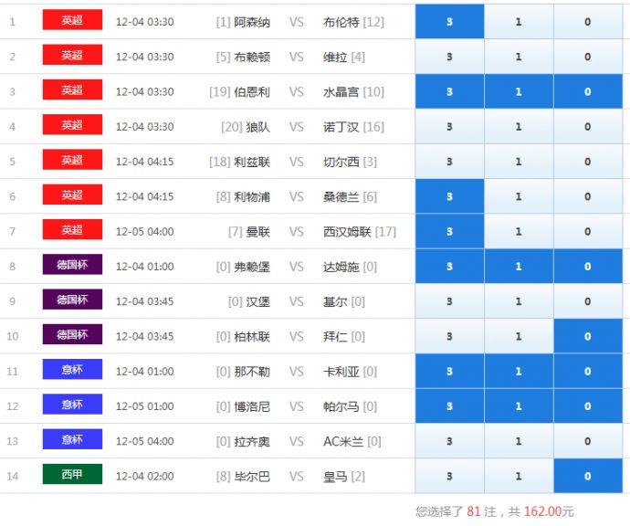The image size is (630, 526).
Task: Deselect the 1 option for 弗赖堡 vs 达姆施
Action: point(519,267)
